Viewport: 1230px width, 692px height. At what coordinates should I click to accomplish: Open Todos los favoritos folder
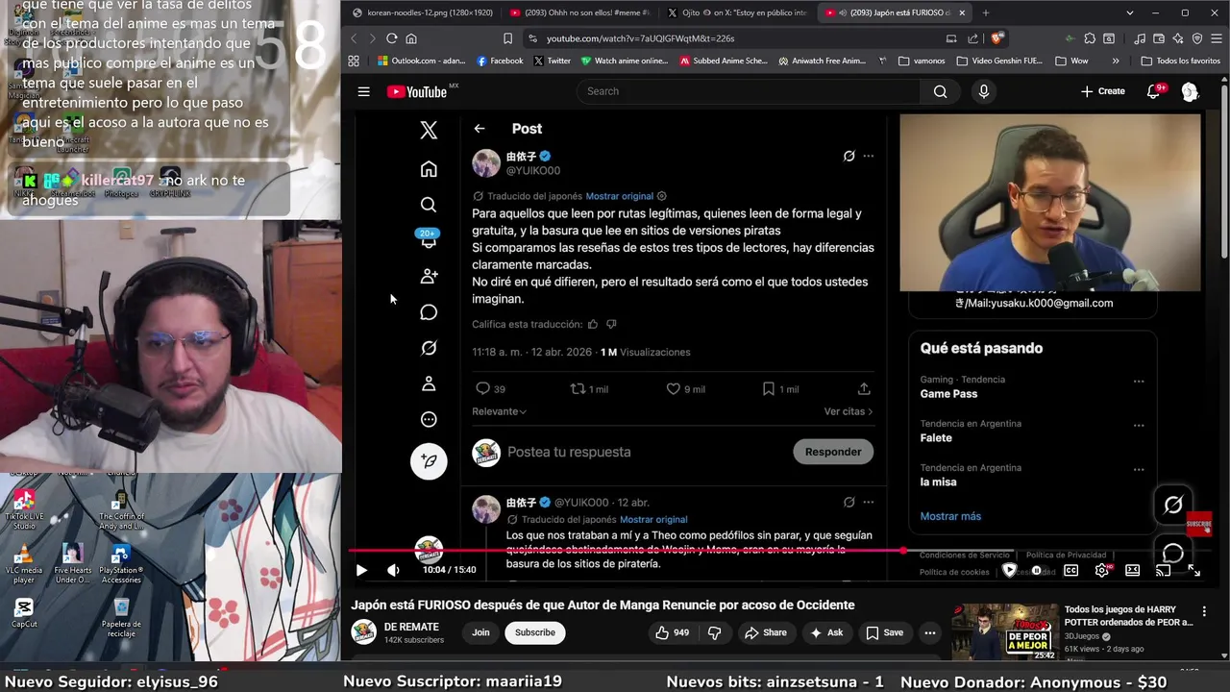tap(1180, 61)
